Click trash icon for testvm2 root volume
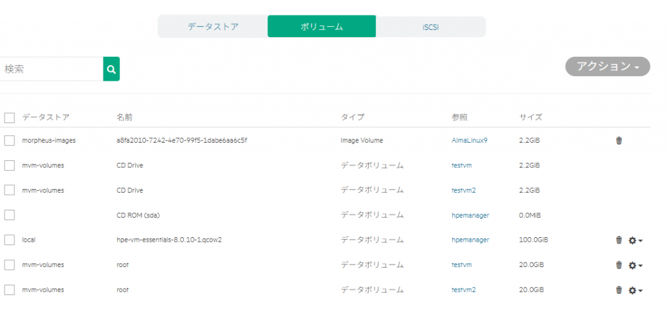The image size is (668, 314). tap(618, 290)
